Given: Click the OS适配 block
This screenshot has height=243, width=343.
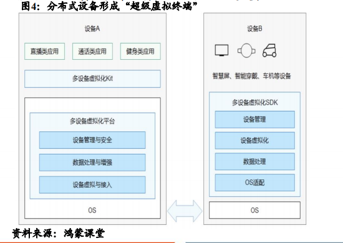Looking at the screenshot, I should (x=255, y=183).
